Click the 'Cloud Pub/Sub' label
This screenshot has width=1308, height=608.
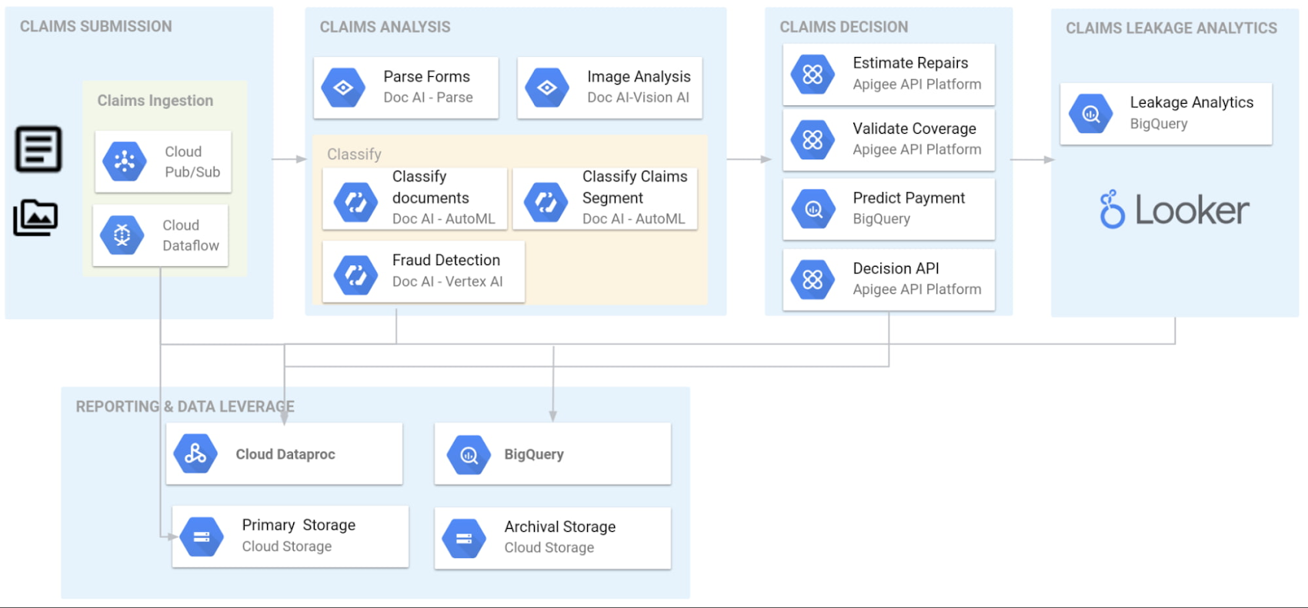click(x=192, y=161)
